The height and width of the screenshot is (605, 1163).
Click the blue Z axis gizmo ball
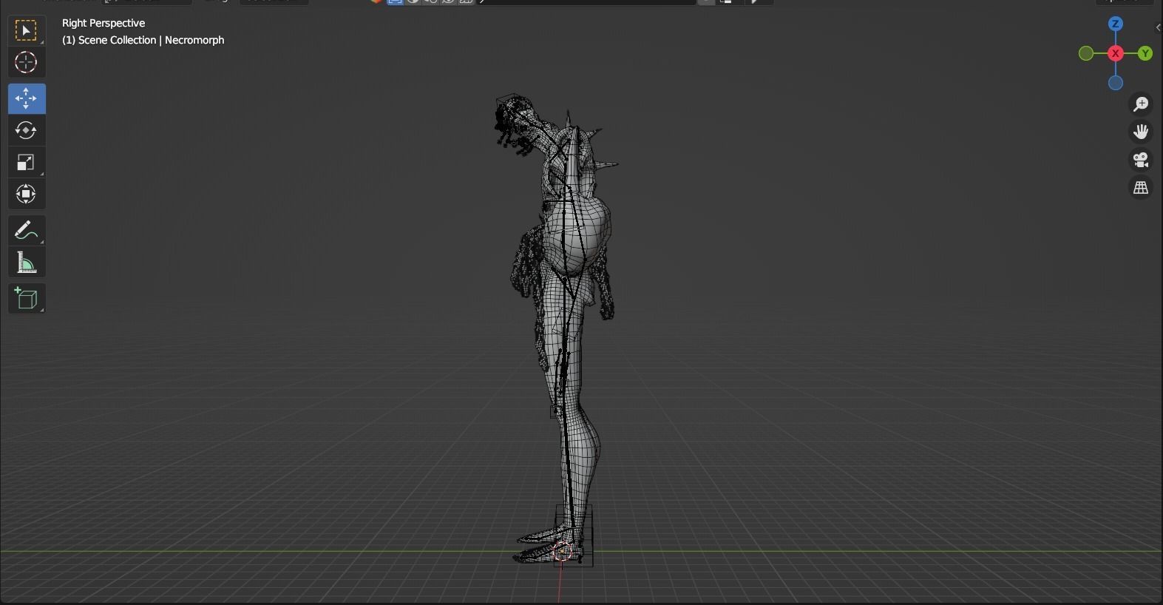pyautogui.click(x=1116, y=24)
